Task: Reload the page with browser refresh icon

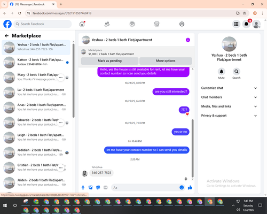Action: [20, 13]
